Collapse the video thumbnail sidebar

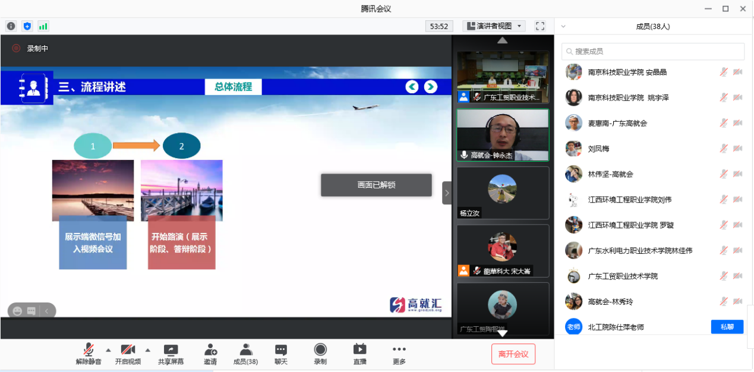click(x=447, y=193)
